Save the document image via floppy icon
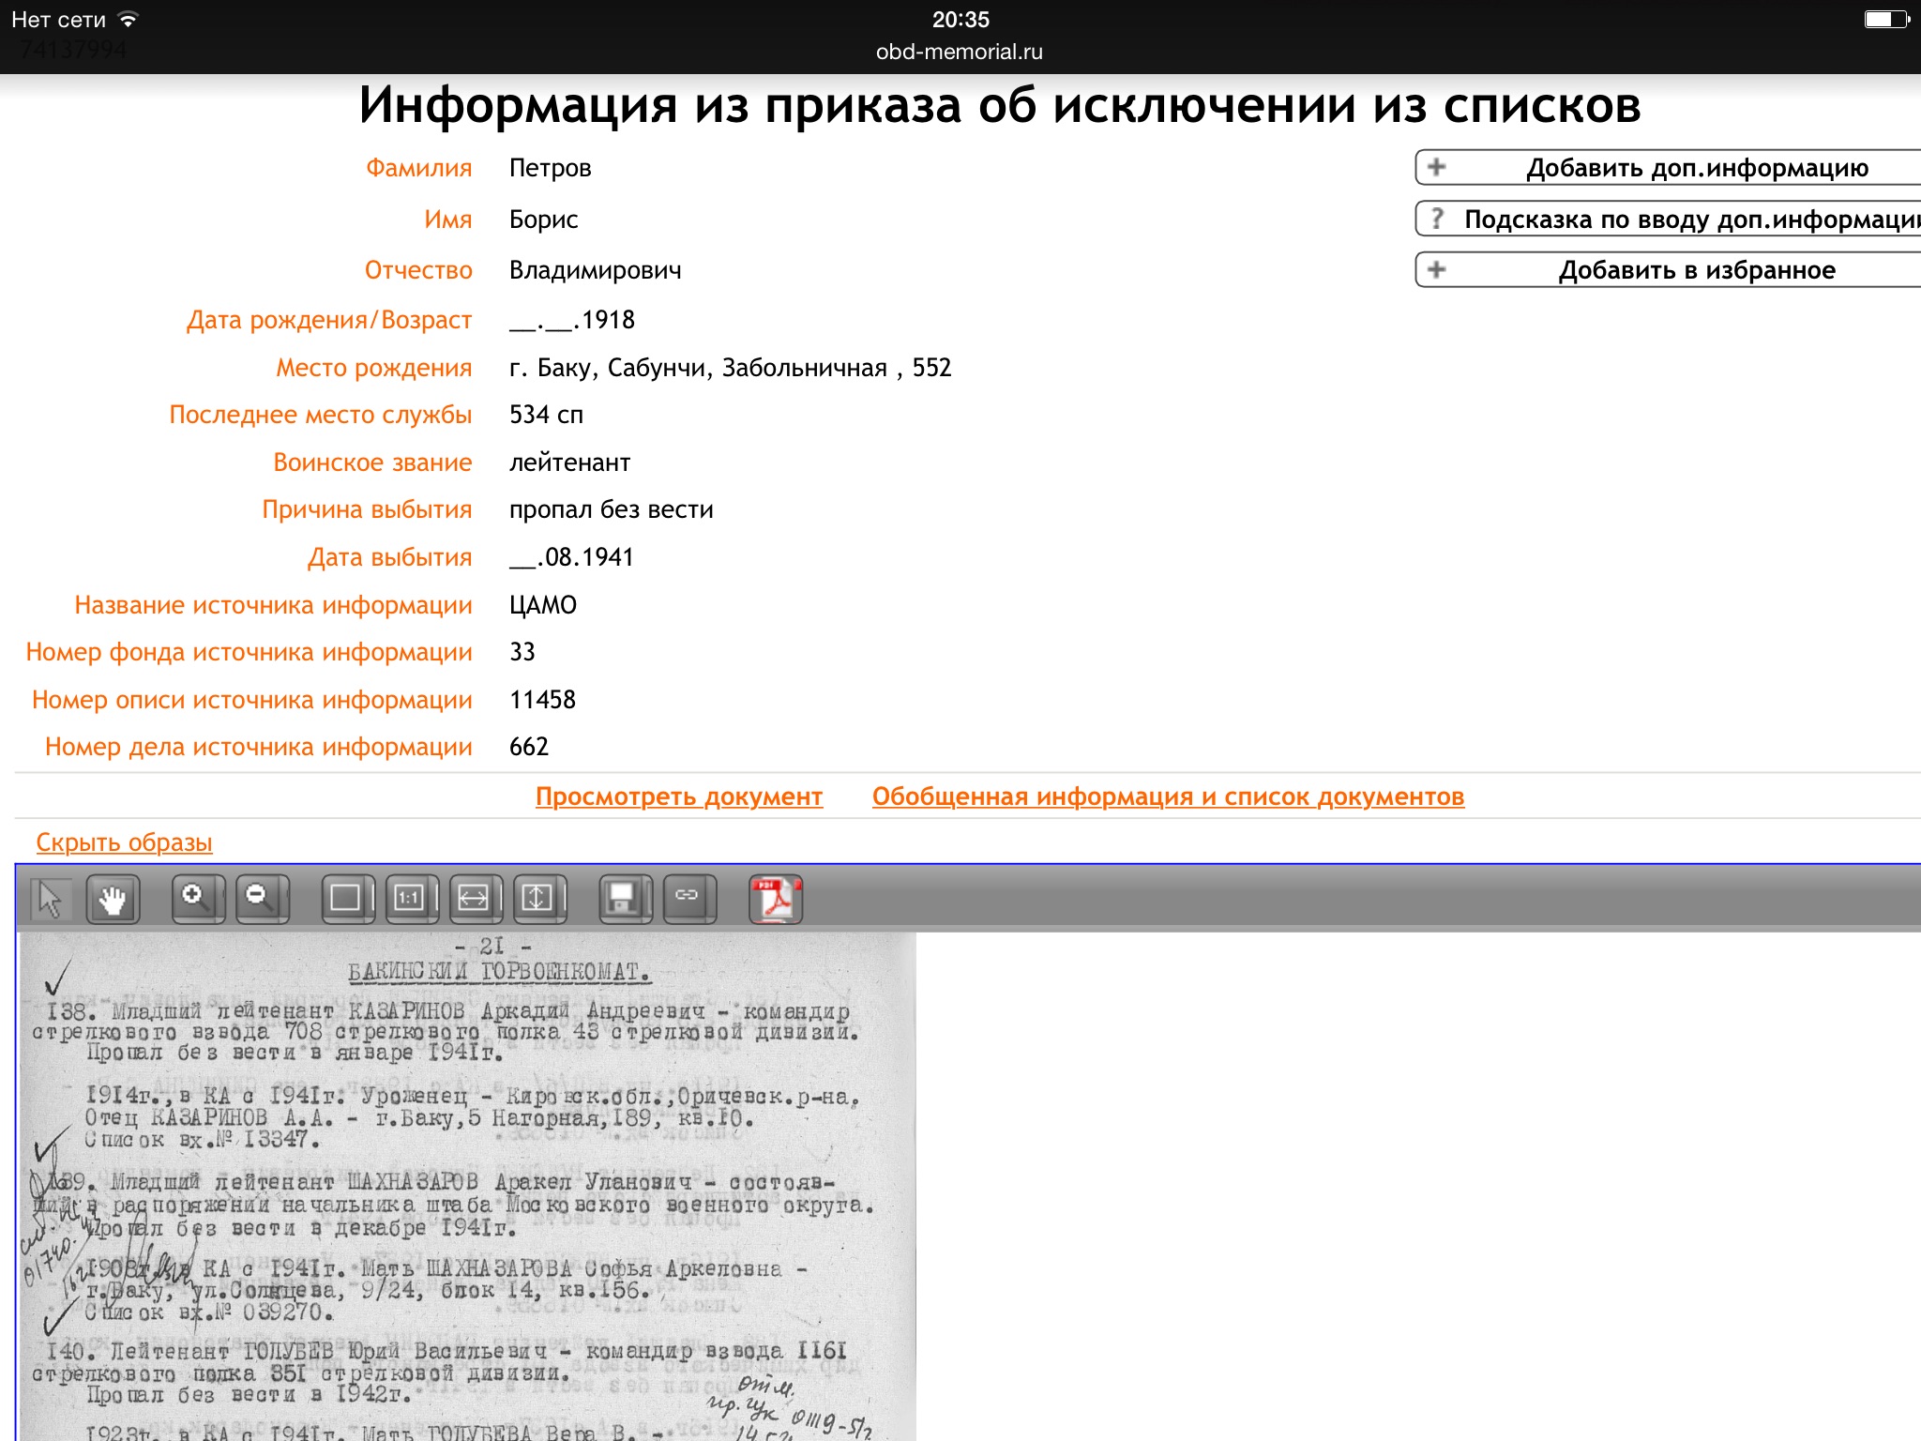Viewport: 1921px width, 1441px height. pos(623,899)
